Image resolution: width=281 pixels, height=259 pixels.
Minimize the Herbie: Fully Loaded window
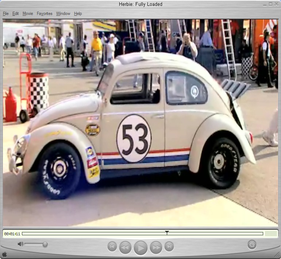pyautogui.click(x=265, y=4)
